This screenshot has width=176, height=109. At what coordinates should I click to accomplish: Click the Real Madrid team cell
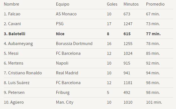point(67,73)
